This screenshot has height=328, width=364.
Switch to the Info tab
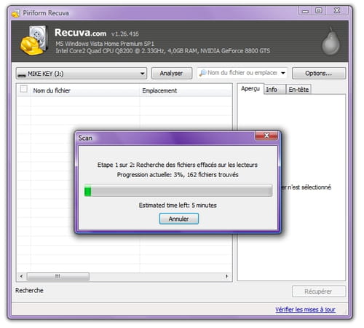pos(274,90)
